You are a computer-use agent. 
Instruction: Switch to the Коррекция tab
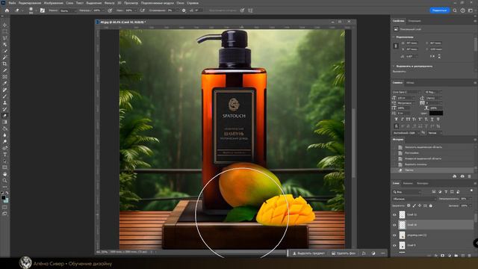[x=415, y=21]
